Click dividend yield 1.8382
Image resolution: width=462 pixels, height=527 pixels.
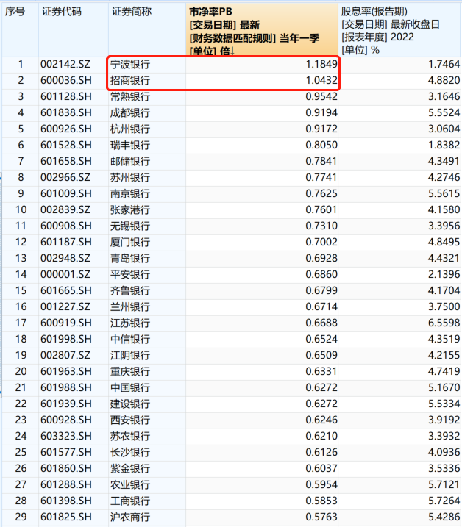[x=444, y=145]
